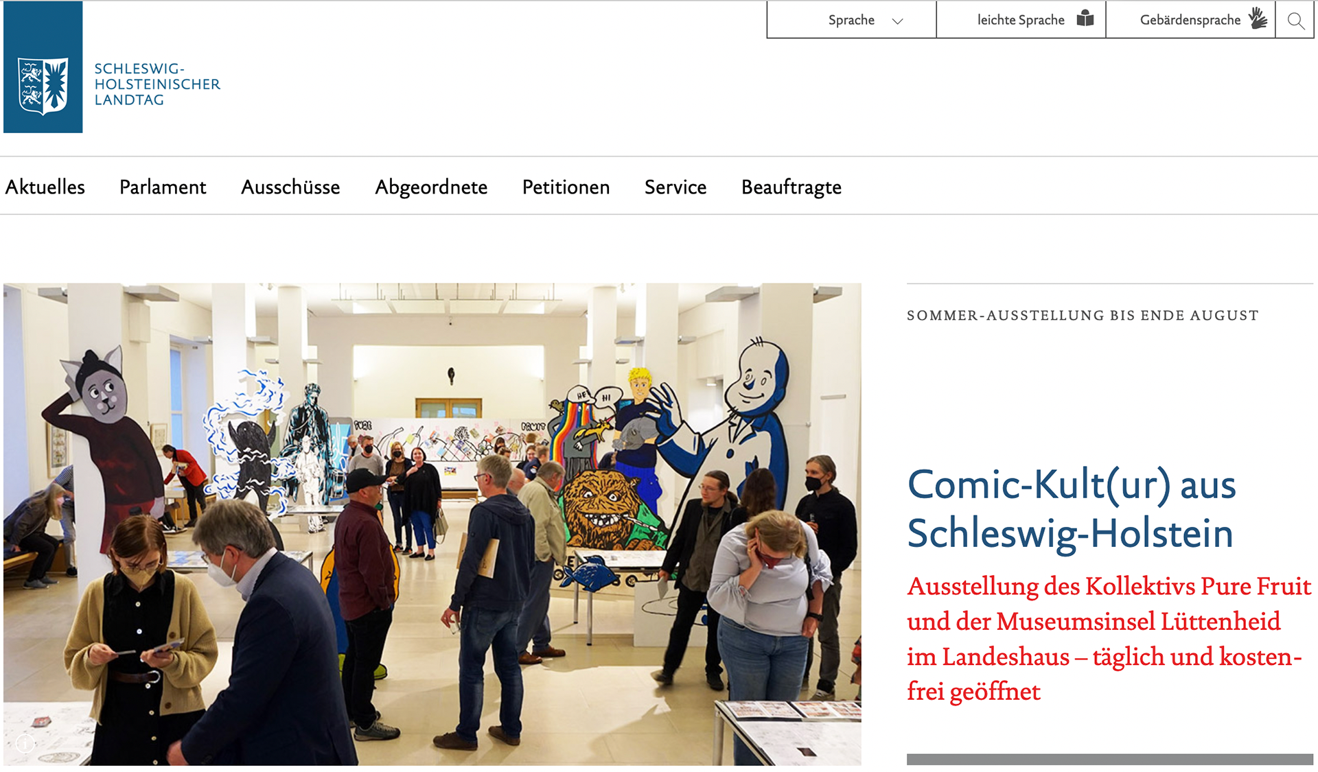The image size is (1318, 772).
Task: Open the Abgeordnete menu
Action: click(x=431, y=187)
